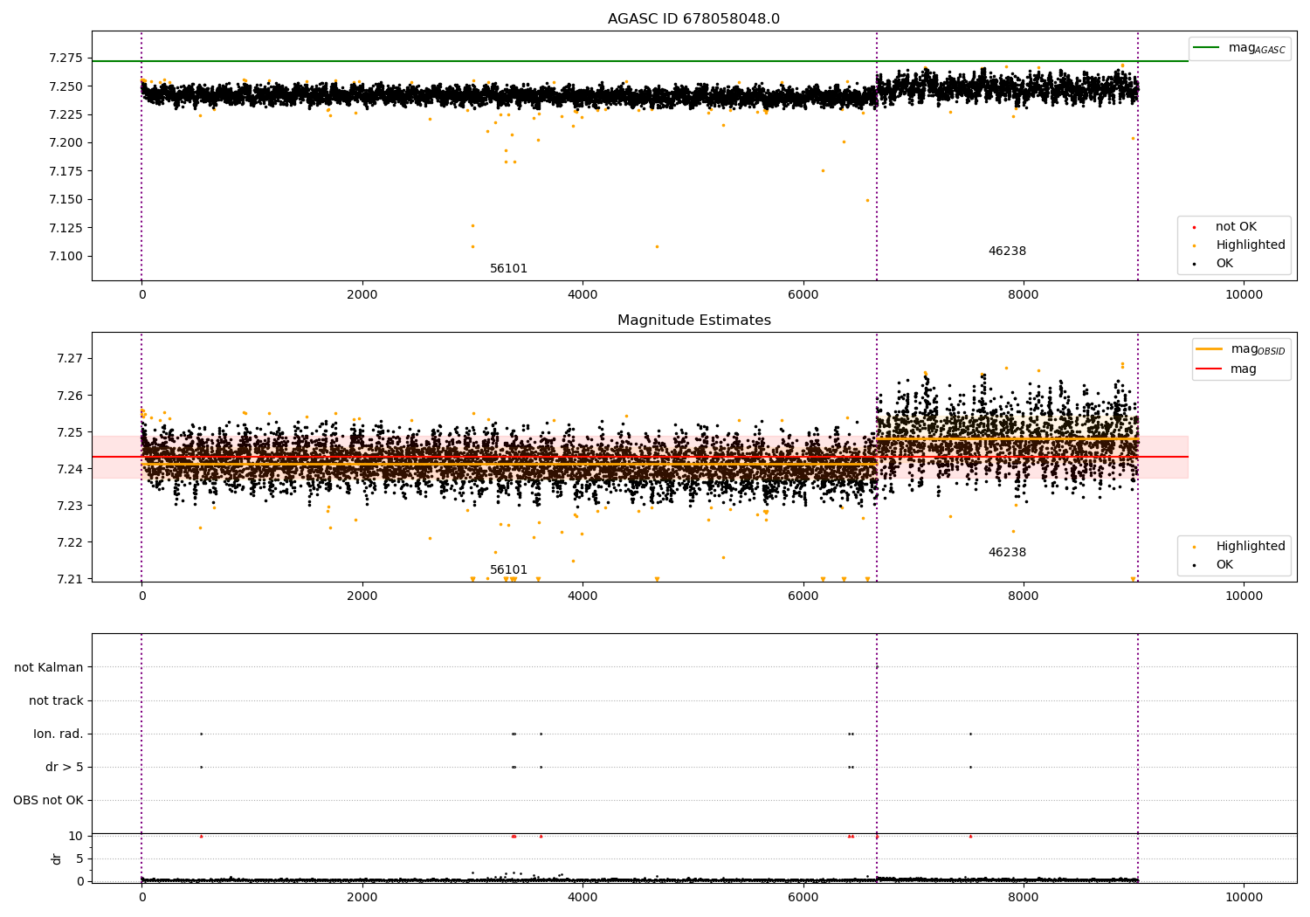Click the "7.175" y-axis tick in top plot
This screenshot has height=917, width=1310.
66,171
